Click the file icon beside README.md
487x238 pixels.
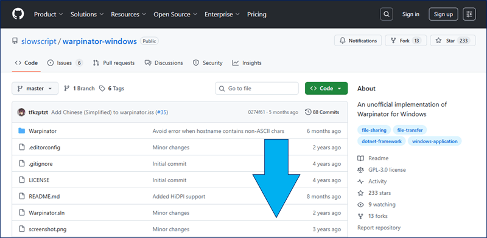21,196
